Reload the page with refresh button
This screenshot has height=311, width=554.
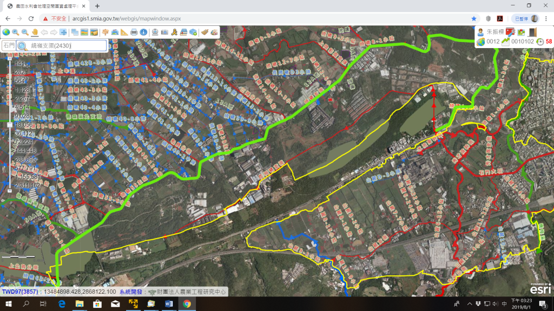point(31,19)
